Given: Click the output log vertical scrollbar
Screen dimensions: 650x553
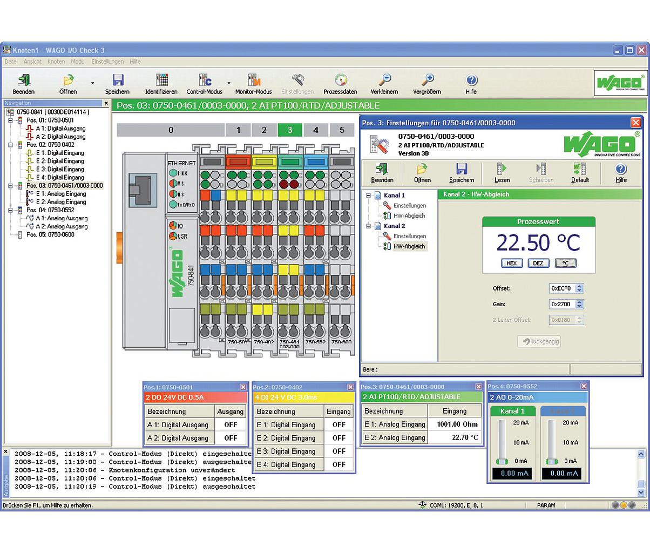Looking at the screenshot, I should pyautogui.click(x=641, y=473).
